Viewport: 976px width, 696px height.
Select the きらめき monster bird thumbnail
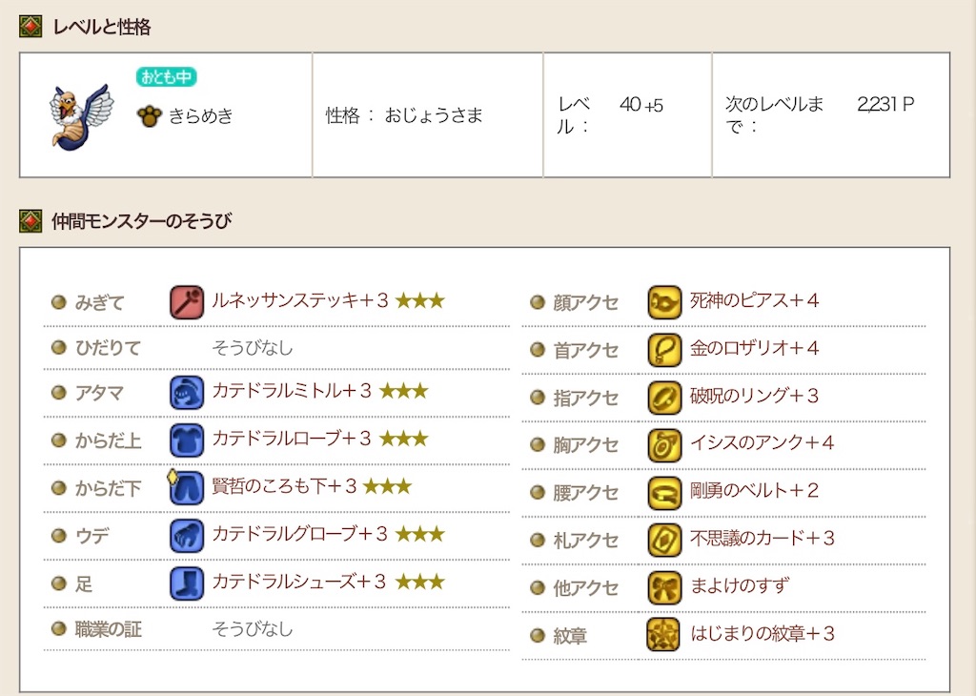[81, 116]
